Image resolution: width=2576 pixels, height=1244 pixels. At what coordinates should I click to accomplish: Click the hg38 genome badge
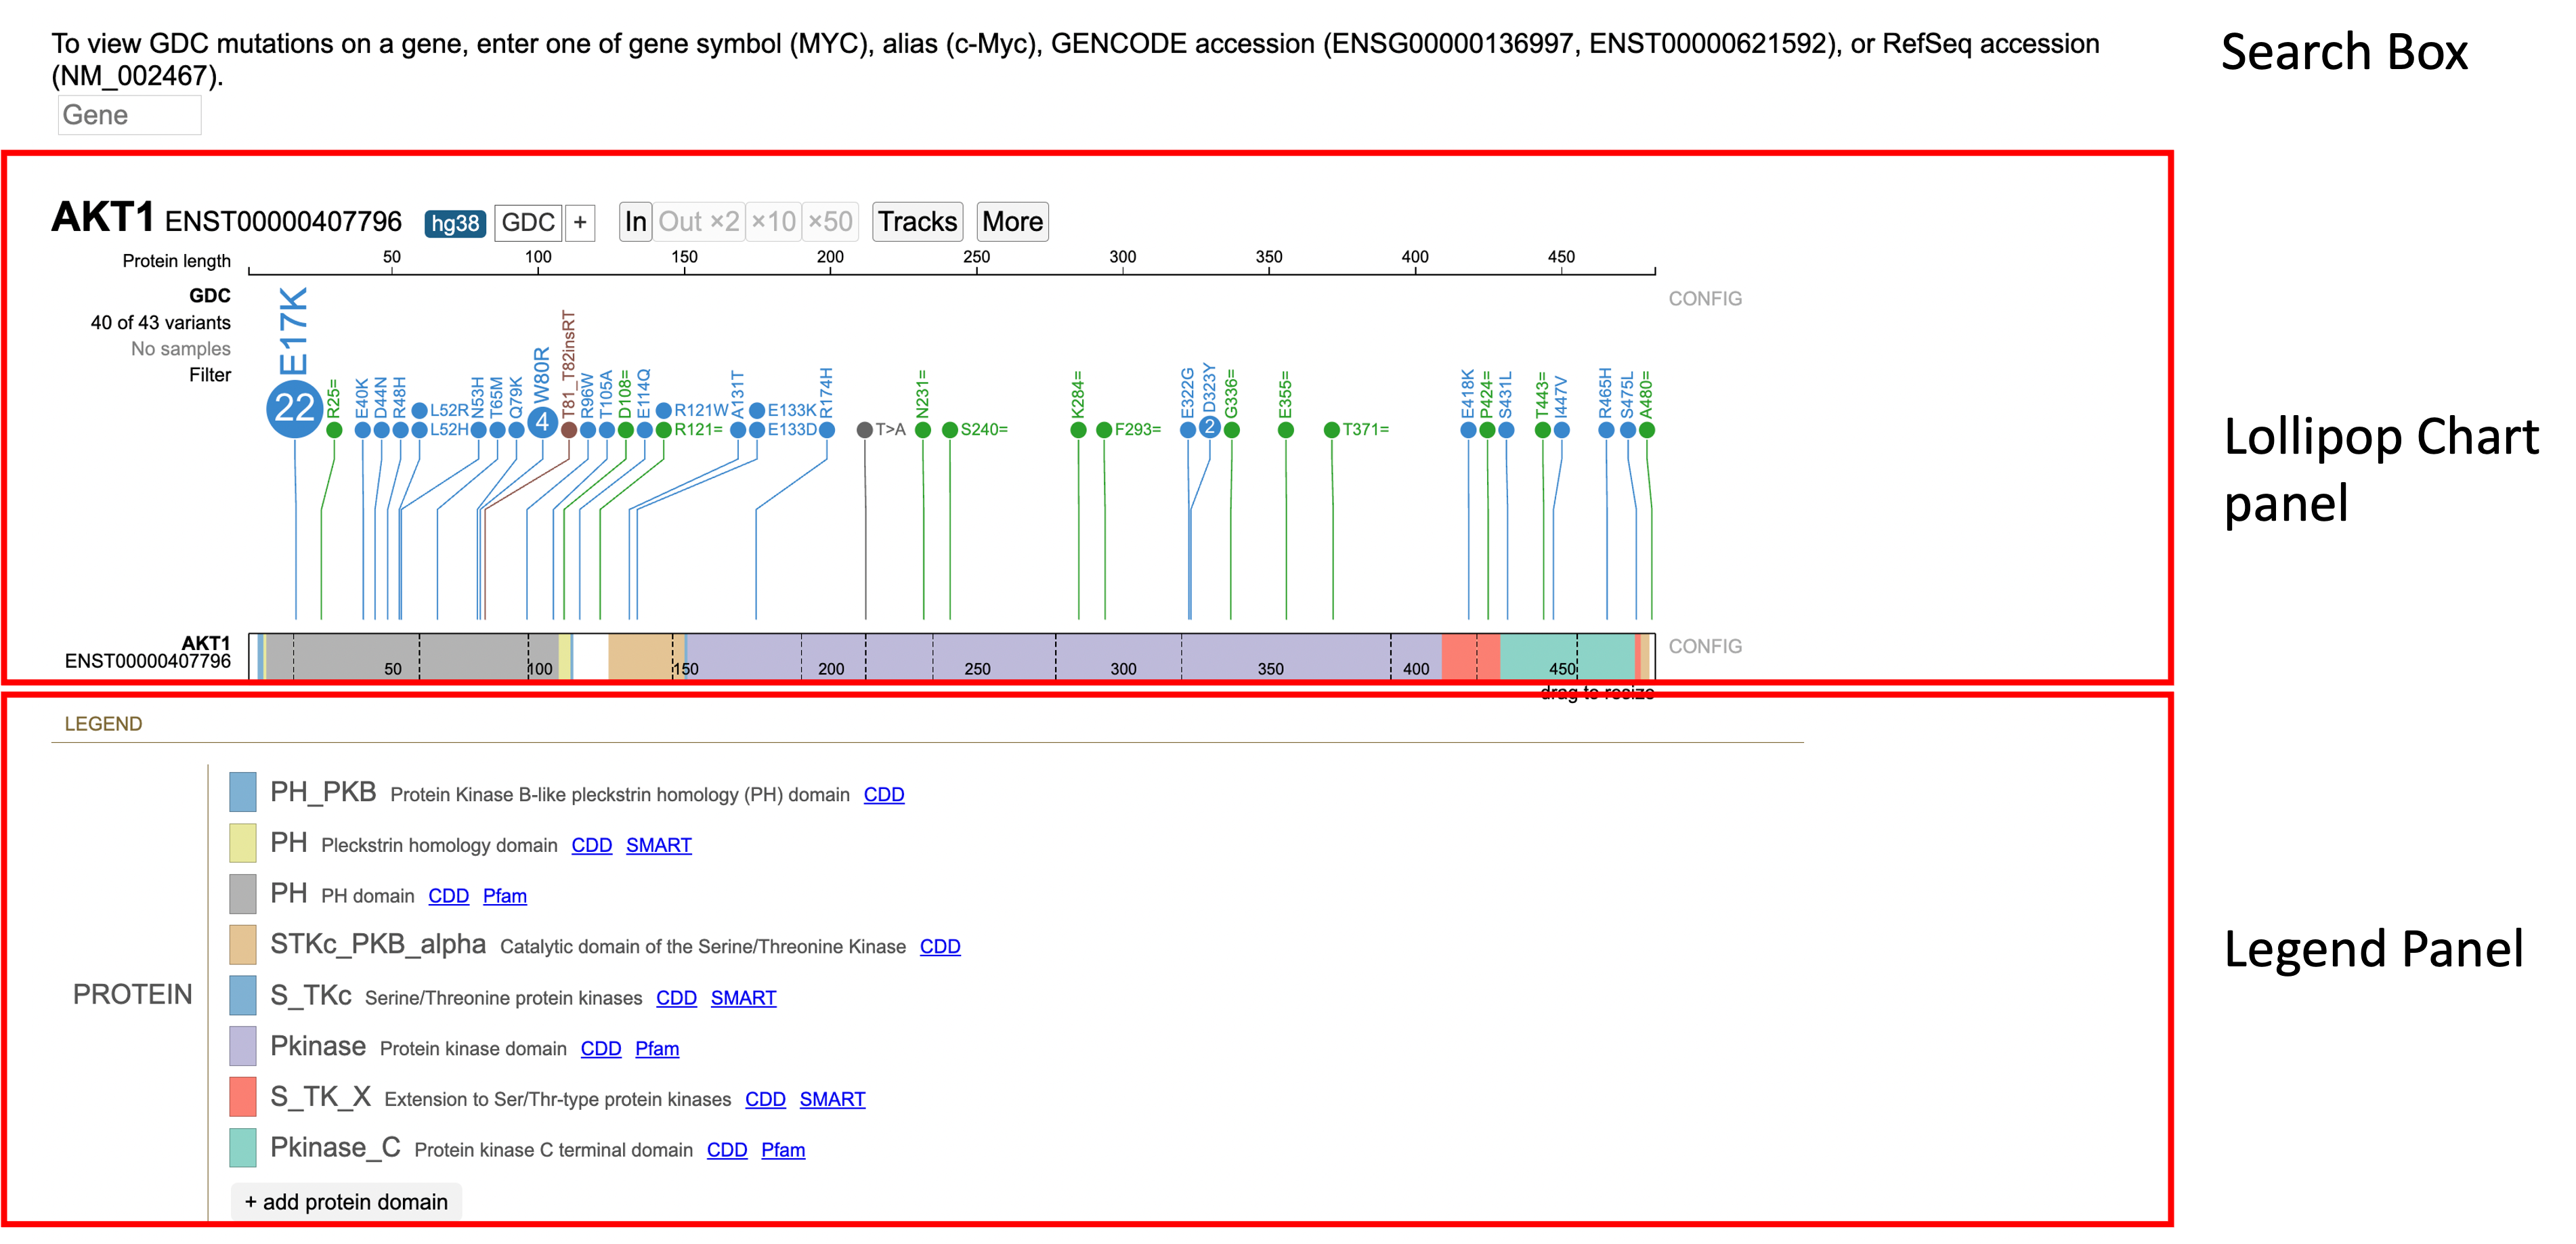pyautogui.click(x=455, y=223)
